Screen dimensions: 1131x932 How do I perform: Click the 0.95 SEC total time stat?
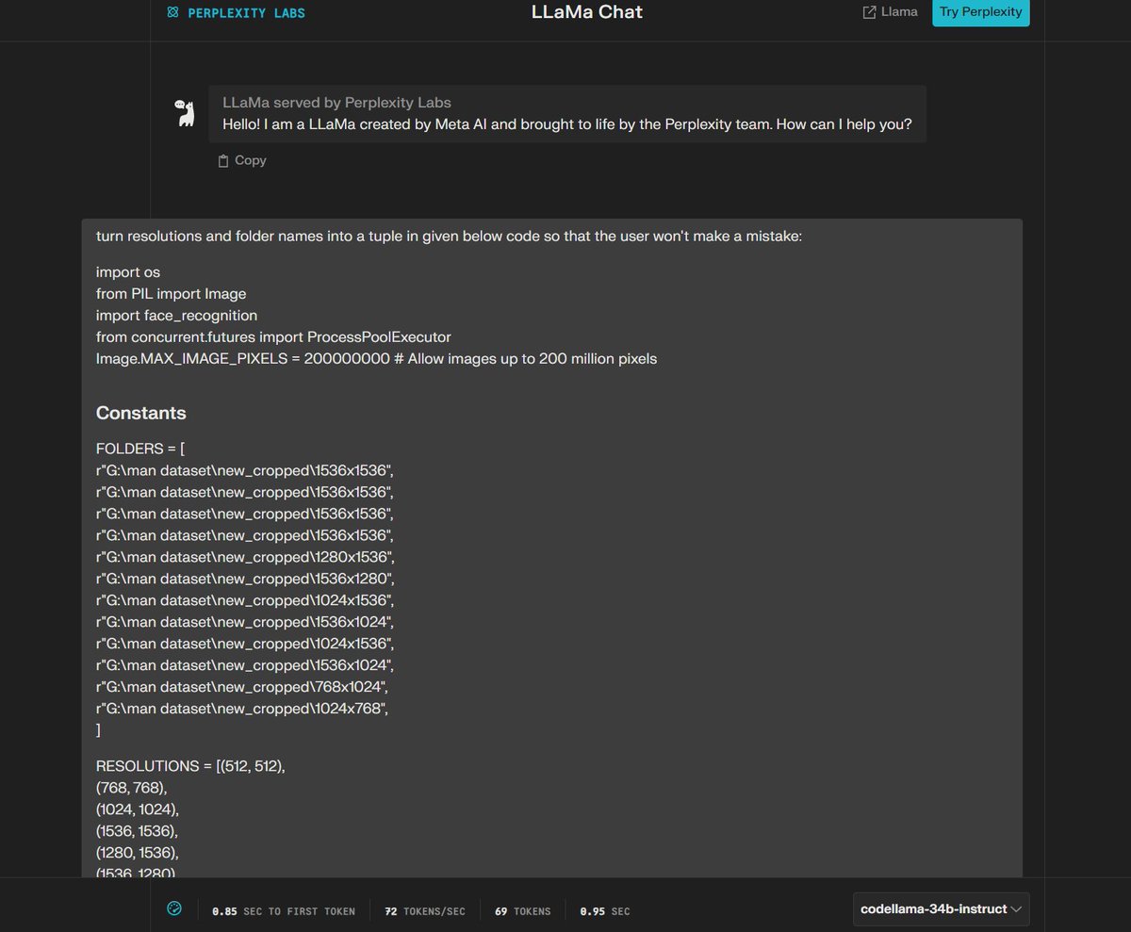tap(604, 911)
